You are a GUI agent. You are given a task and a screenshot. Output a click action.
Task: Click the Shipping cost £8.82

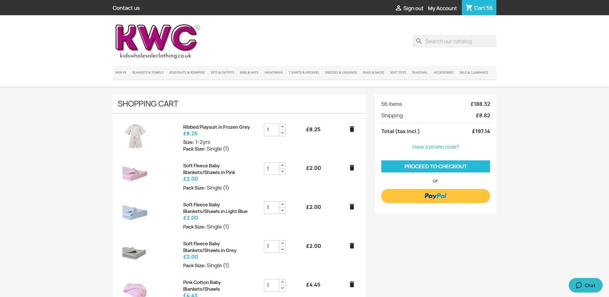[483, 115]
